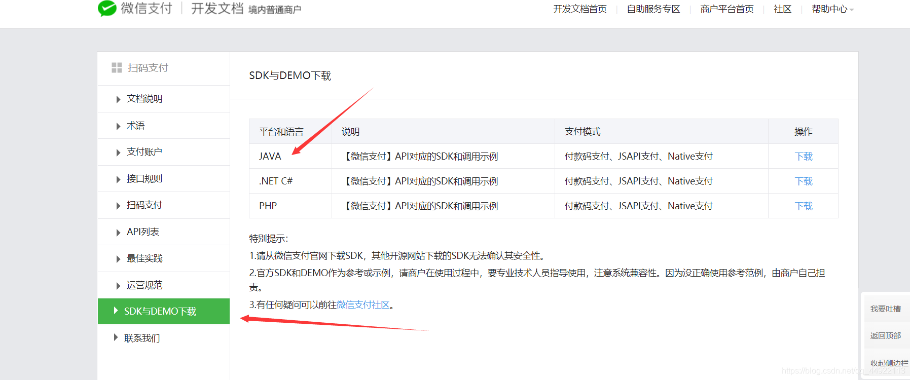The width and height of the screenshot is (910, 380).
Task: Open 接口规则 in the sidebar
Action: [x=144, y=179]
